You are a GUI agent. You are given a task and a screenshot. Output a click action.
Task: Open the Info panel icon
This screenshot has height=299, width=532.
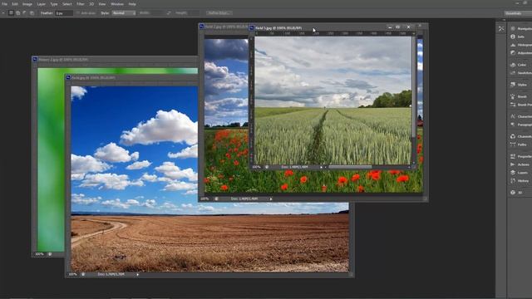(x=513, y=37)
